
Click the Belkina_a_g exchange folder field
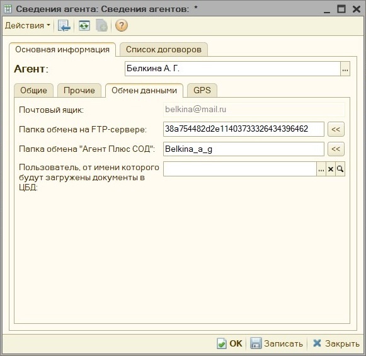(243, 149)
